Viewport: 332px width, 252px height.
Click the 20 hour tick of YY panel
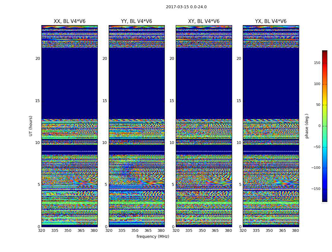click(105, 59)
